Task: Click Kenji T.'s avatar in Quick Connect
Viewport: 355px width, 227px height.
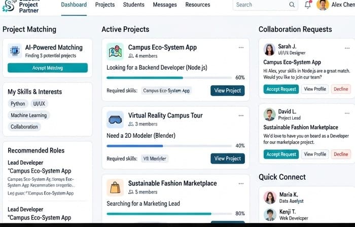Action: tap(270, 214)
